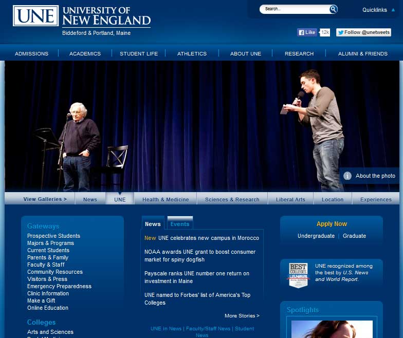Click the Facebook Like button

coord(307,32)
